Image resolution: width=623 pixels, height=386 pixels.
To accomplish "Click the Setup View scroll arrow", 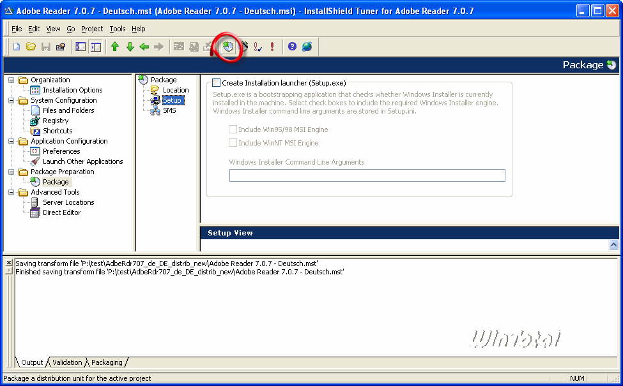I will click(x=613, y=244).
